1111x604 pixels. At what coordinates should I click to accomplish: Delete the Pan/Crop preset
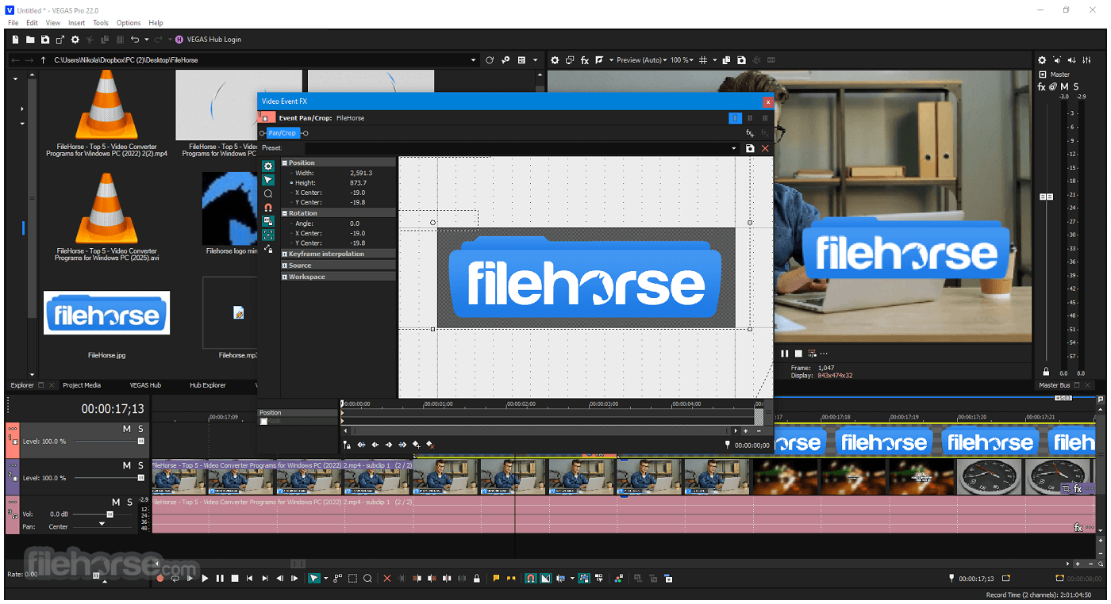(x=765, y=148)
